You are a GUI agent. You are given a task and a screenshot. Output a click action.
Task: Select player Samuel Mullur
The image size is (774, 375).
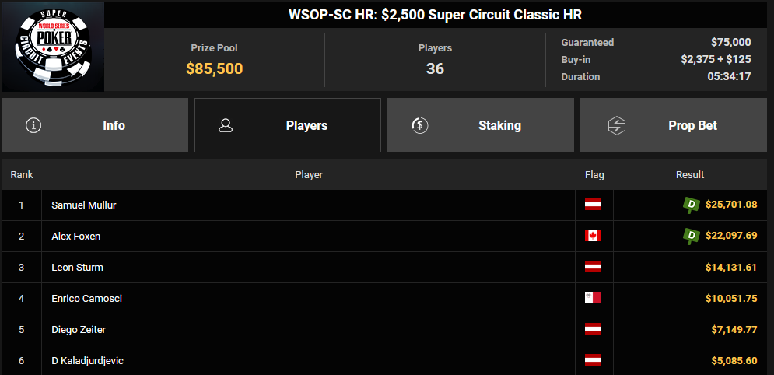(84, 205)
